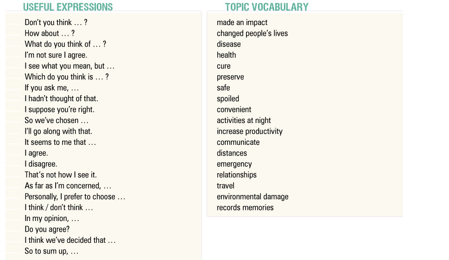Select the term "increase productivity"
449x260 pixels.
249,131
